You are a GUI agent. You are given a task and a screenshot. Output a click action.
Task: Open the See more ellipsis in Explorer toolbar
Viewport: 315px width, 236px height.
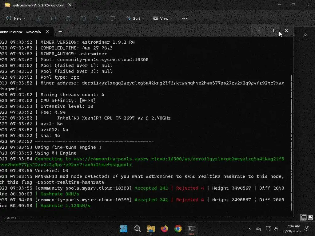tap(185, 18)
